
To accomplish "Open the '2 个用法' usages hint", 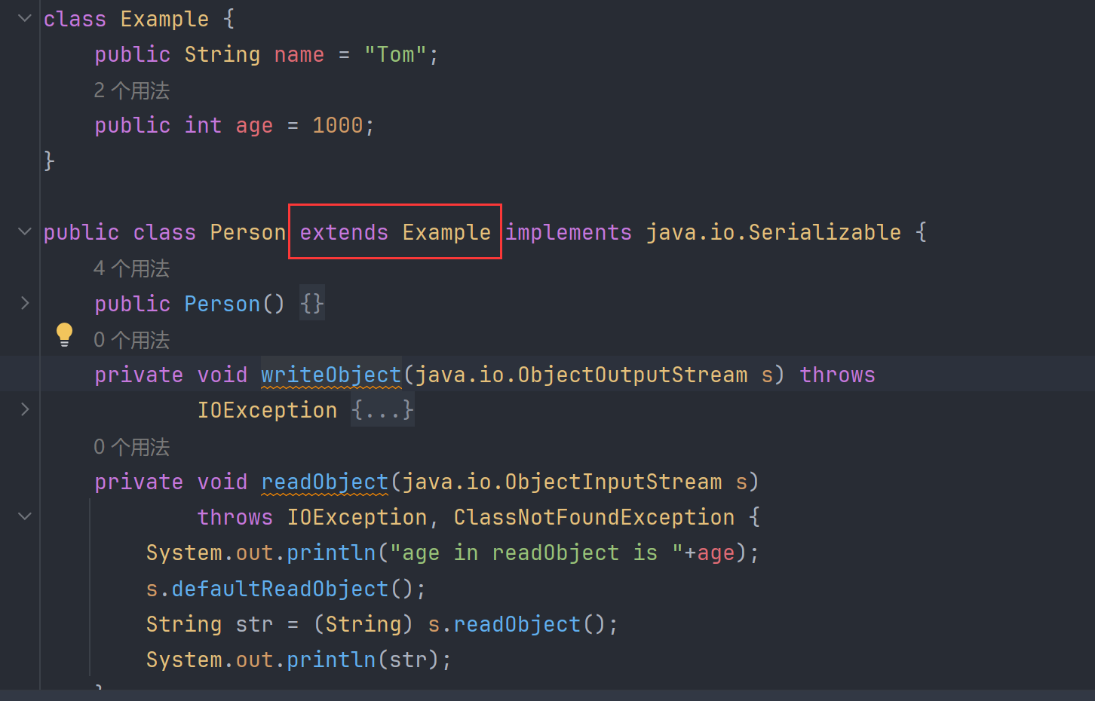I will tap(132, 90).
